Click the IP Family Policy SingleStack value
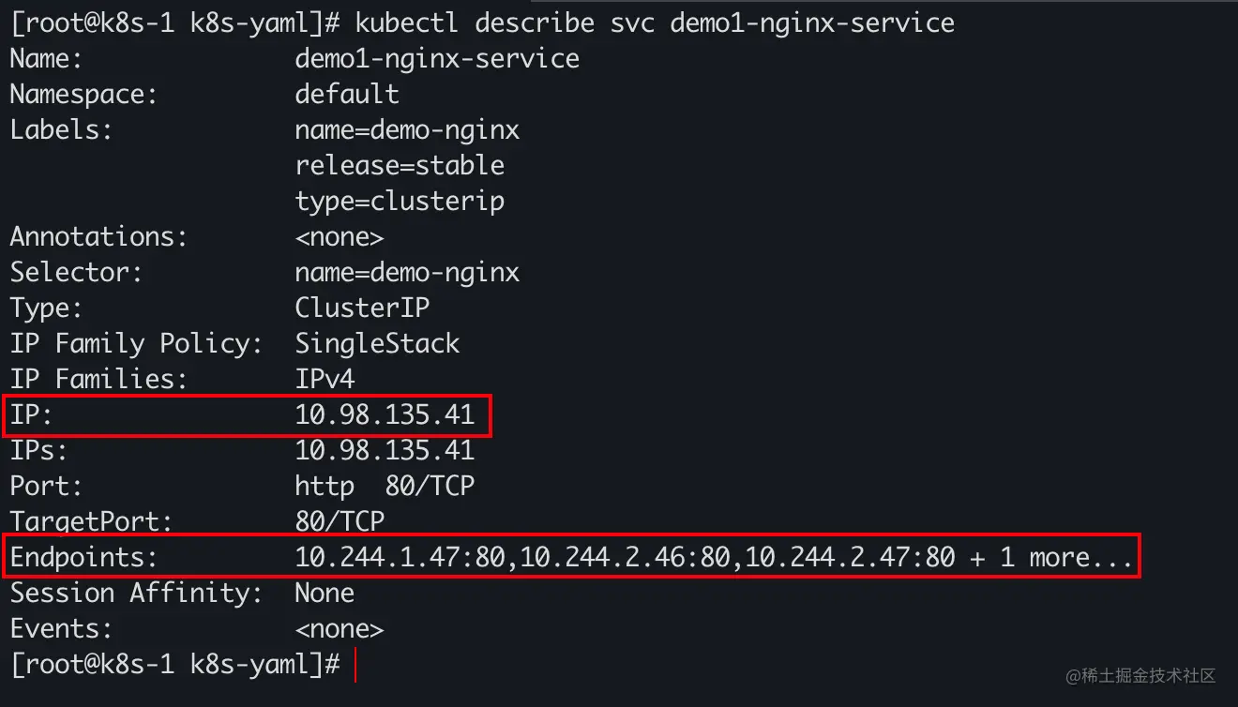 tap(377, 343)
